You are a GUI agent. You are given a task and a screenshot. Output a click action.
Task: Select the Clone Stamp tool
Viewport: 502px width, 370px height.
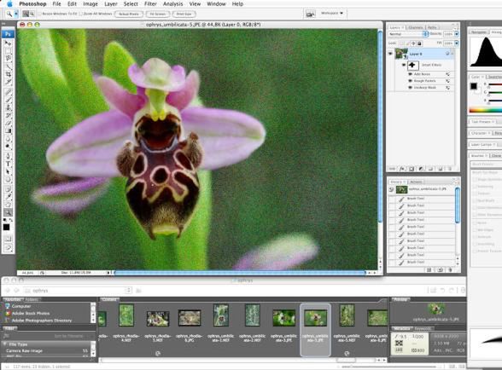tap(8, 107)
